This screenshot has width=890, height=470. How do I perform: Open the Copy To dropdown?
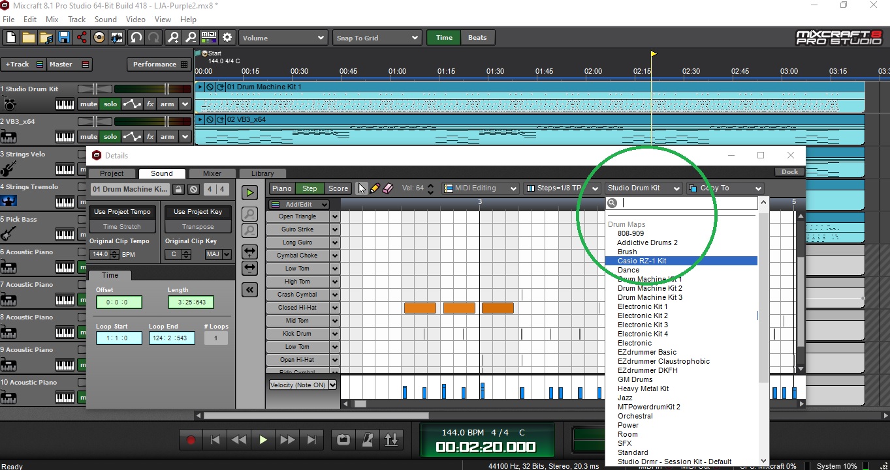pos(725,188)
